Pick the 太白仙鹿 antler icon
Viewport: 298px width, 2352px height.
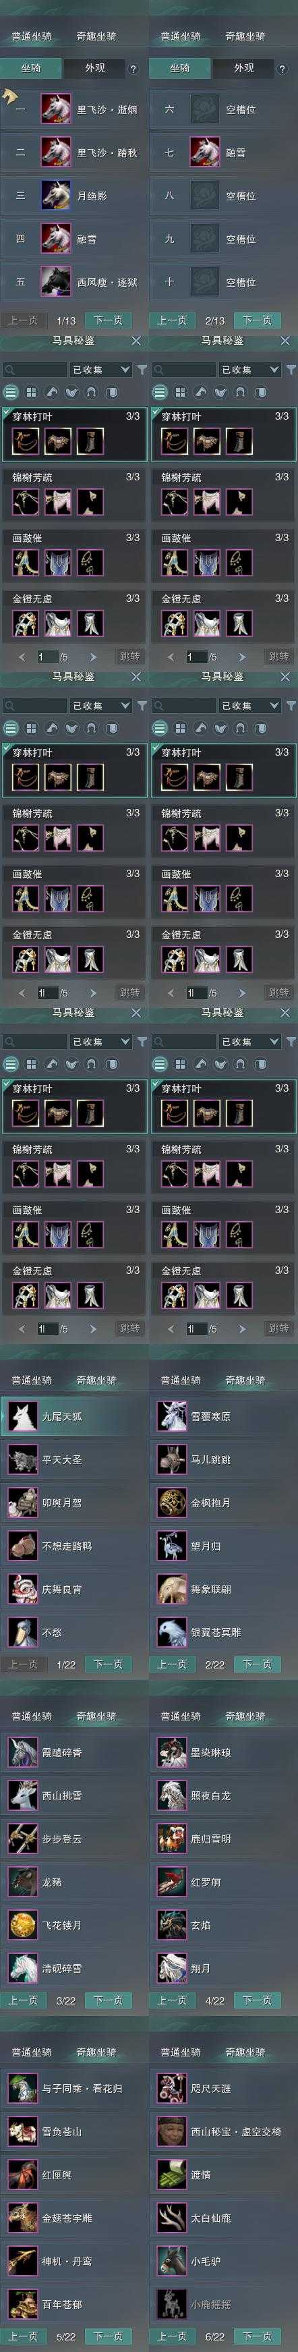pos(171,2217)
